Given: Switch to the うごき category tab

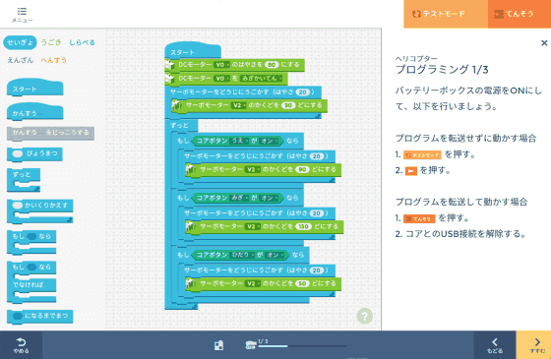Looking at the screenshot, I should (x=51, y=42).
